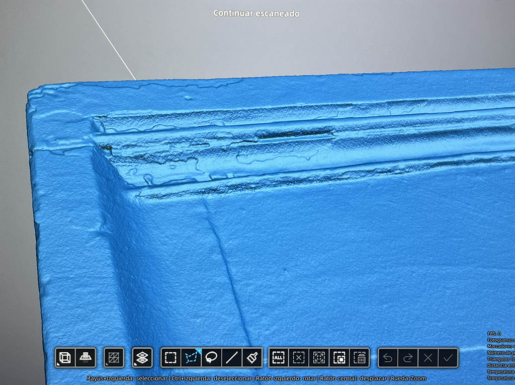This screenshot has width=515, height=385.
Task: Click the connected-region selection icon
Action: tap(319, 357)
